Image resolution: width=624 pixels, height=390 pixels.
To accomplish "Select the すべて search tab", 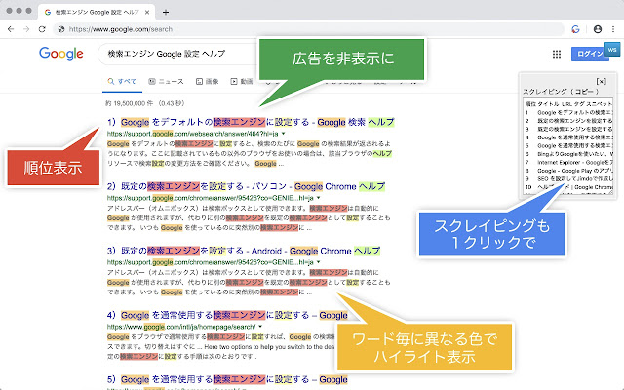I will (122, 81).
